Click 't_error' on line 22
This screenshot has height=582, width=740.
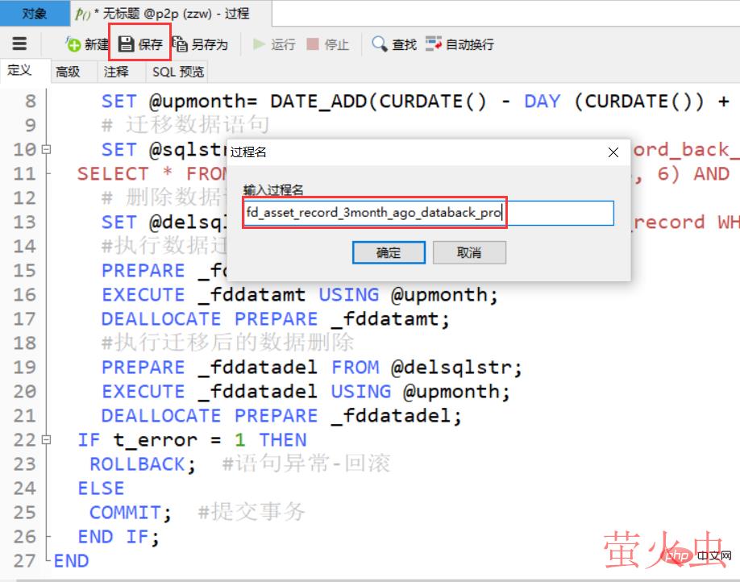tap(156, 440)
